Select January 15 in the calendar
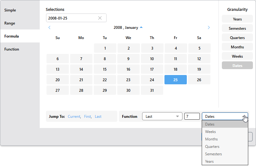Image resolution: width=256 pixels, height=168 pixels. tap(105, 69)
